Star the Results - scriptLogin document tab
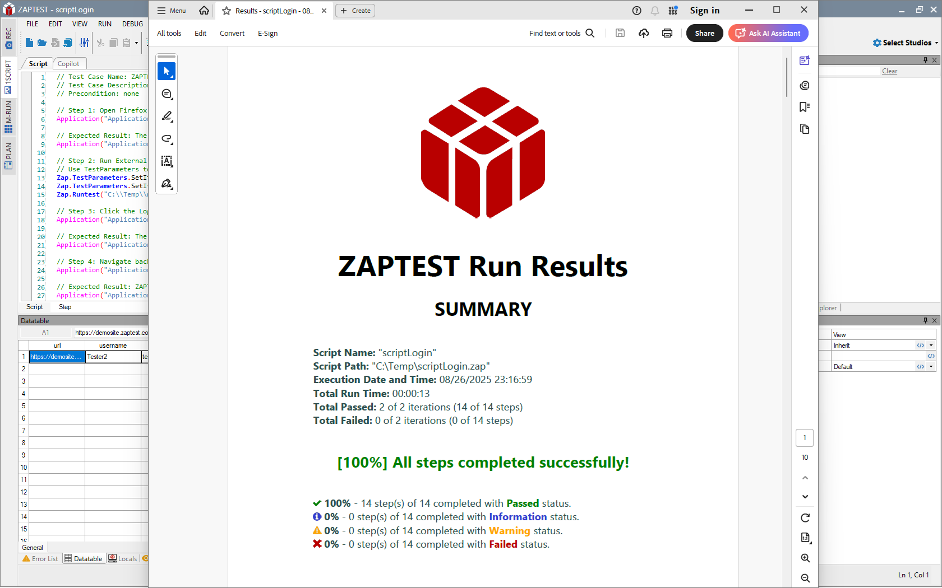942x588 pixels. pyautogui.click(x=227, y=11)
